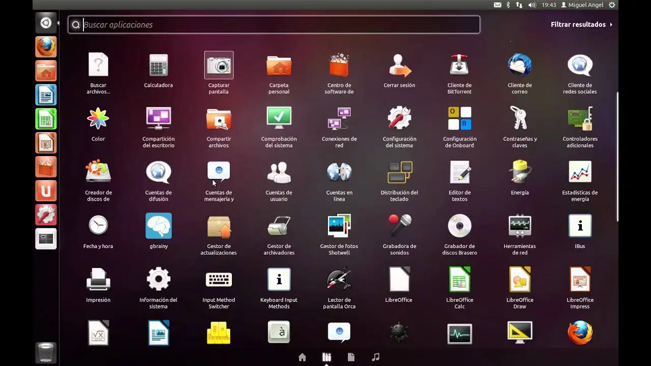This screenshot has width=651, height=366.
Task: Open the Miguel Angel user menu
Action: point(582,5)
